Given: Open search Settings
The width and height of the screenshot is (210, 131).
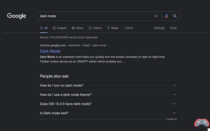Looking at the screenshot, I should point(159,28).
